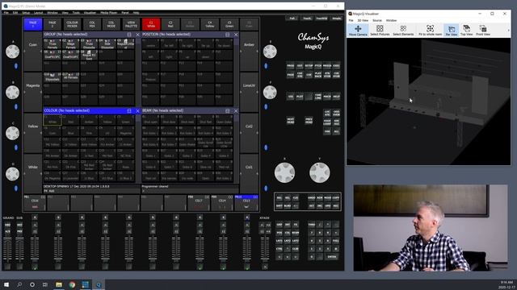Viewport: 517px width, 290px height.
Task: Open the HELP console button
Action: 336,97
